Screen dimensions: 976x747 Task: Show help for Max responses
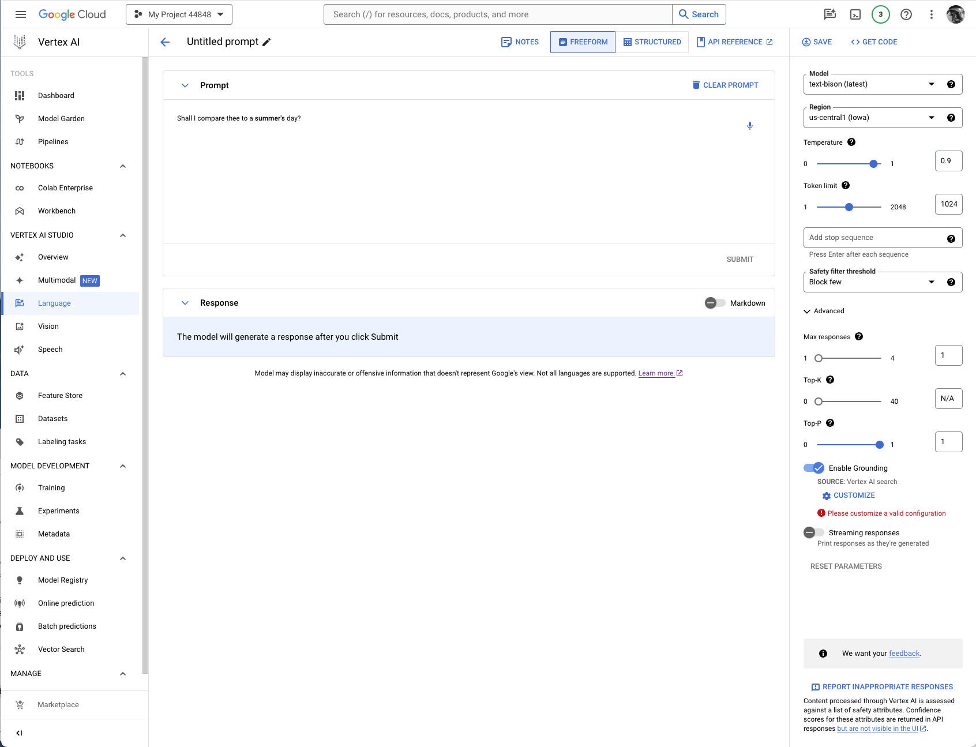(x=859, y=336)
